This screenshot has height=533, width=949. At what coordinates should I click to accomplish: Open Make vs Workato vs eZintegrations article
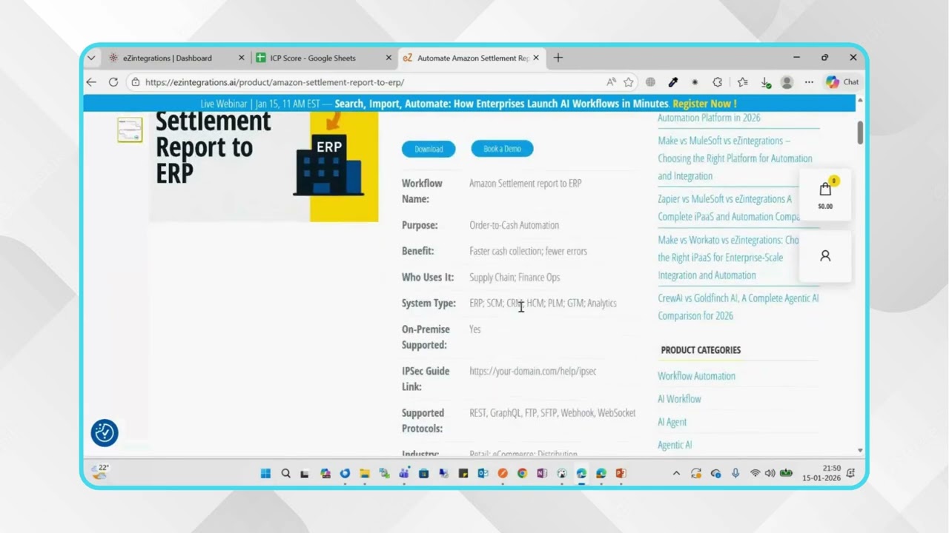(x=728, y=258)
